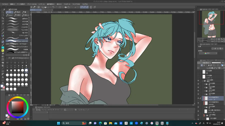Show the レイヤー 2 layer
Image resolution: width=225 pixels, height=126 pixels.
pyautogui.click(x=198, y=77)
